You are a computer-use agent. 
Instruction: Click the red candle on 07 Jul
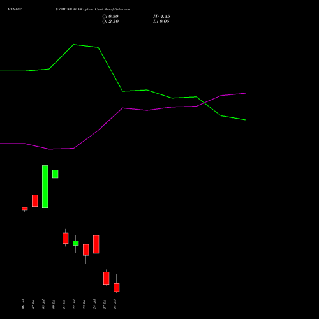click(35, 200)
